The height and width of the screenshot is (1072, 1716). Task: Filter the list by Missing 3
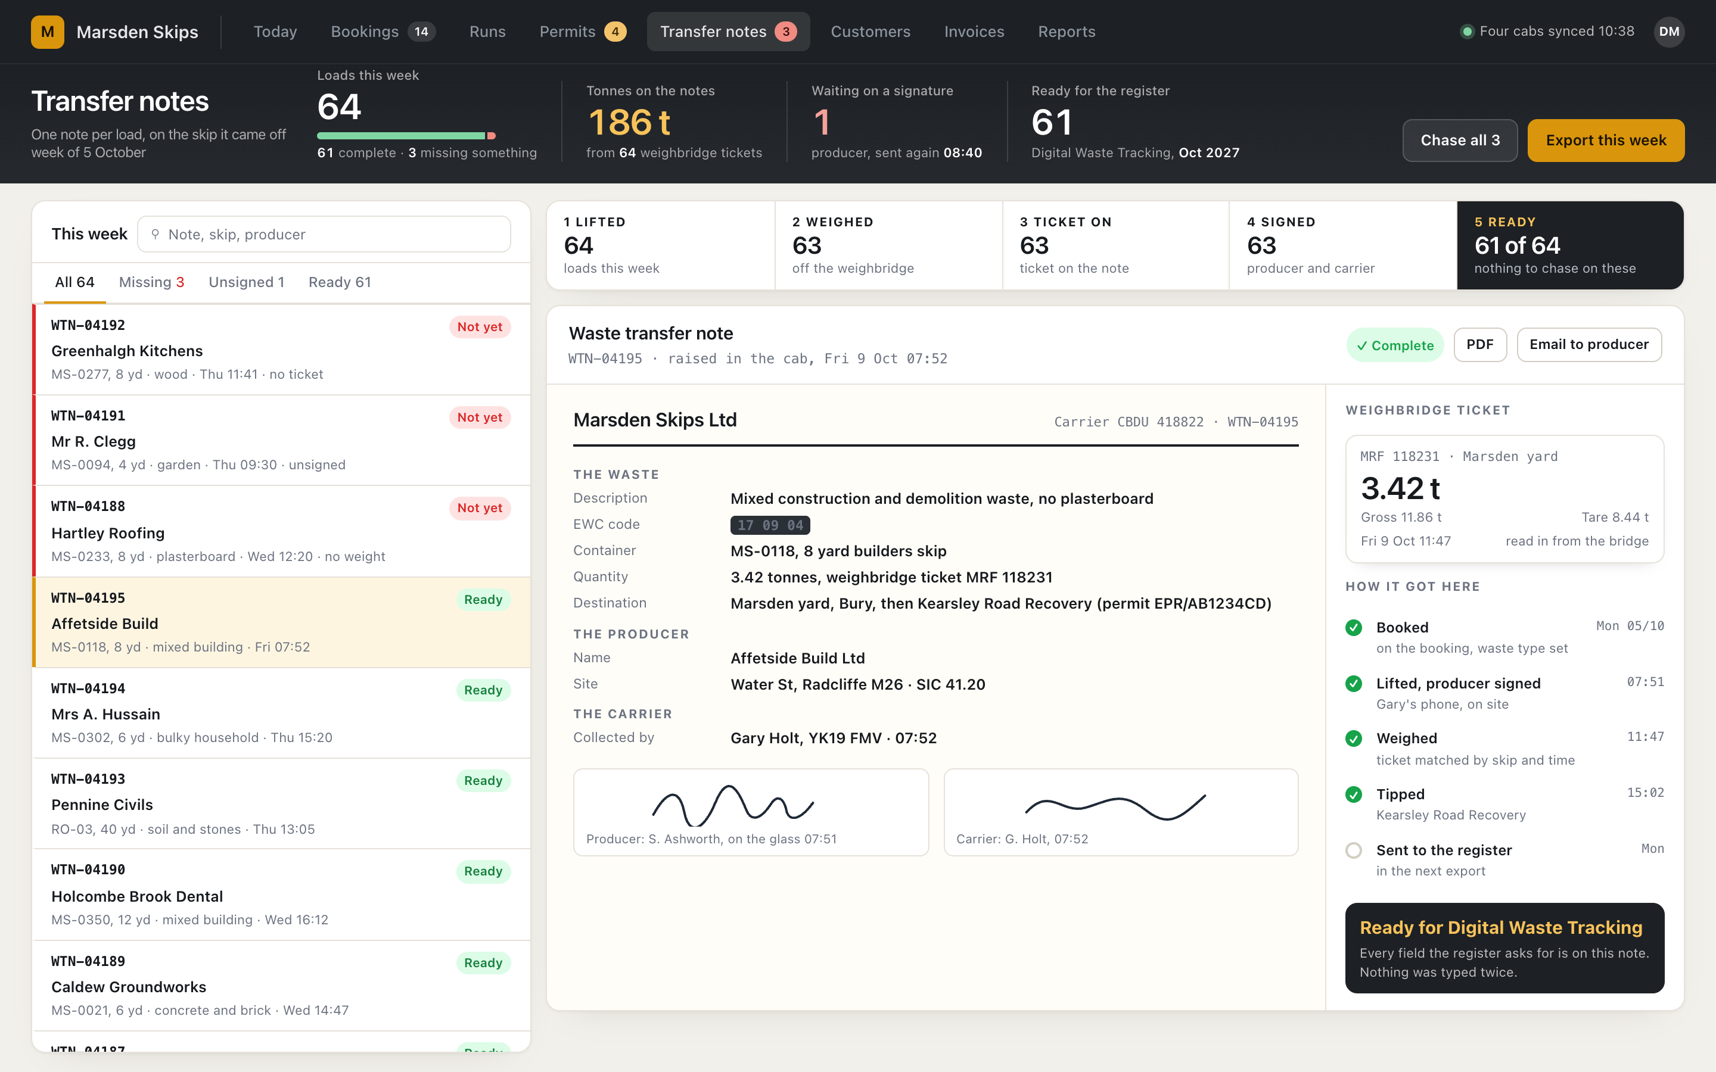click(152, 282)
